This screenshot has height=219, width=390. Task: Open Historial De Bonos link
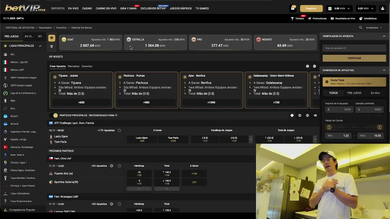[82, 28]
